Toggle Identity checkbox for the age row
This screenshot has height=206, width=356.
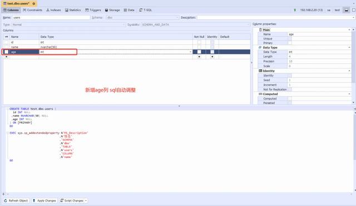pyautogui.click(x=212, y=52)
